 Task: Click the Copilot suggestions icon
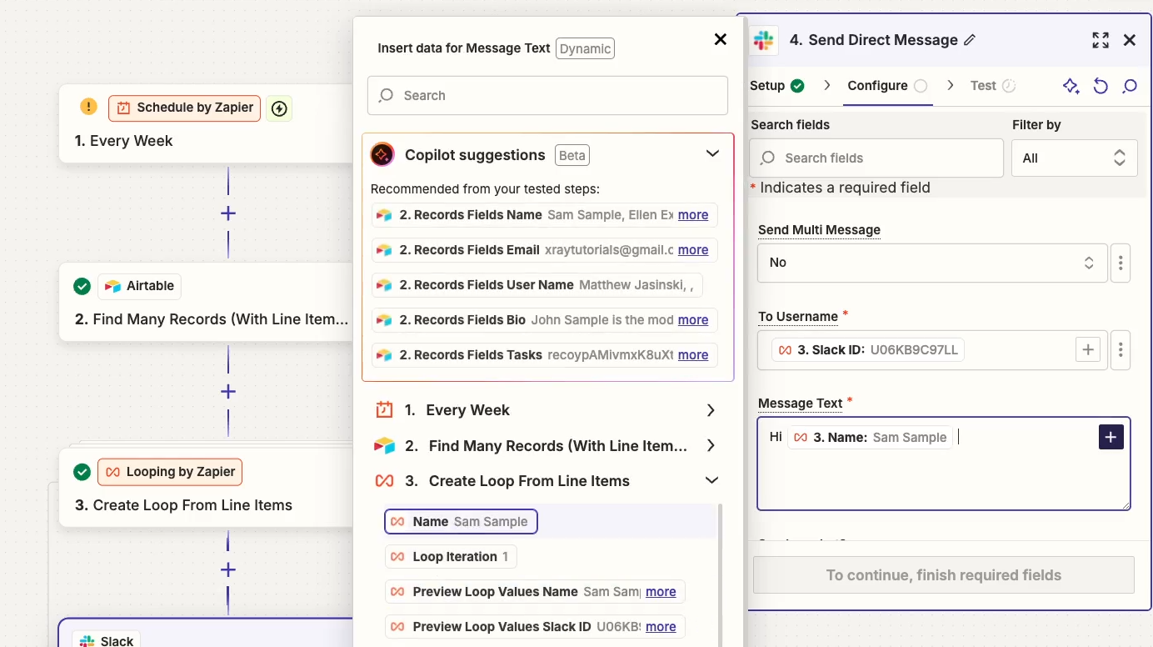[382, 155]
